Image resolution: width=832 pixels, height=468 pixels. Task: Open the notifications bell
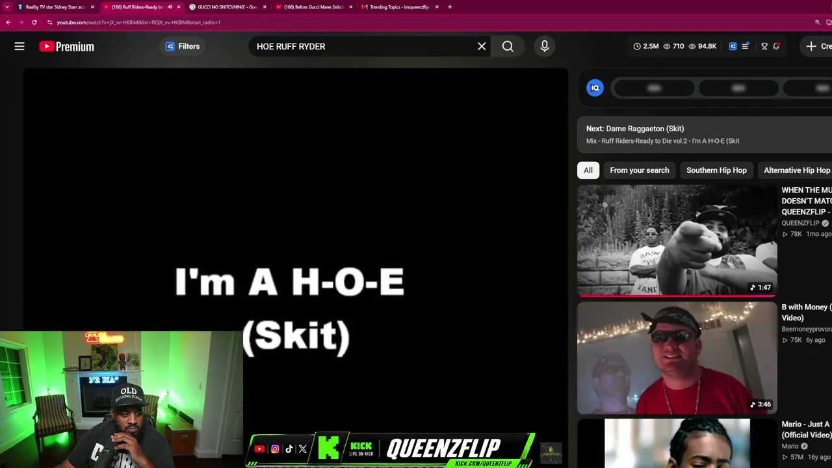click(776, 46)
